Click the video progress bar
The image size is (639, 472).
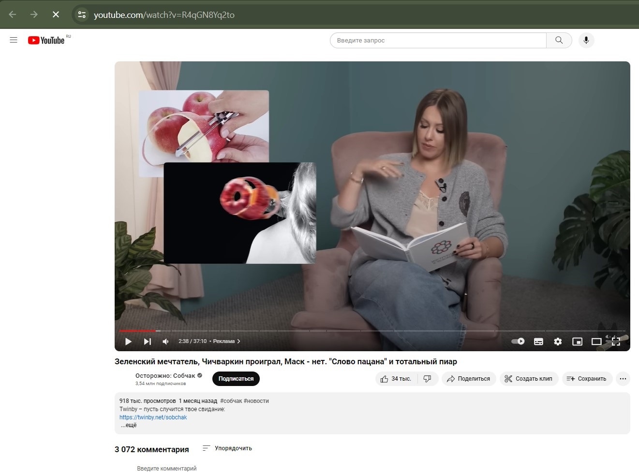point(339,331)
